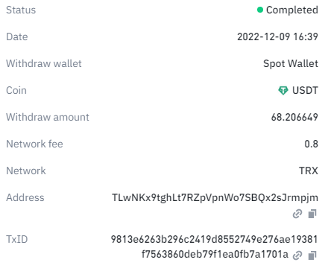Click the Withdraw wallet label

[x=44, y=63]
